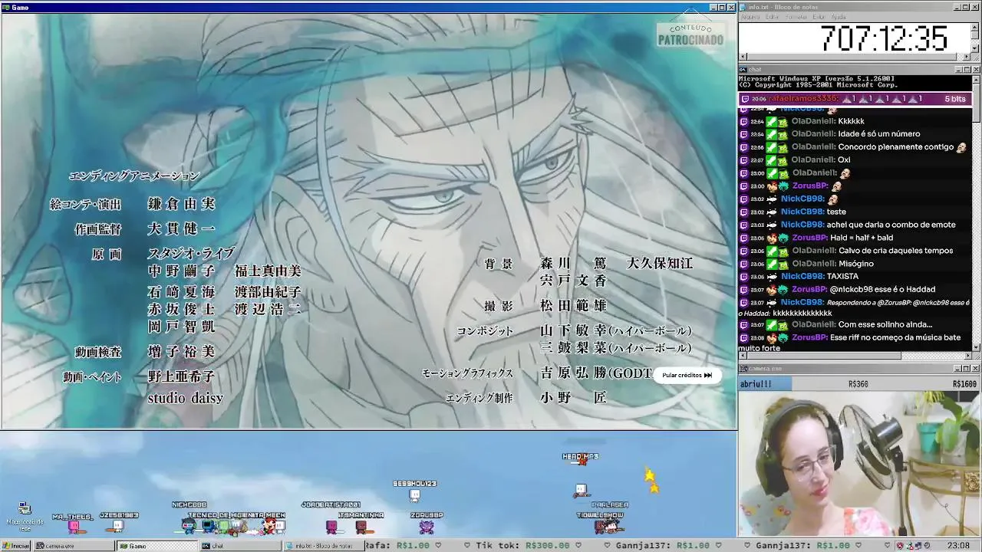Click the R$1600 goal value
The image size is (982, 552).
964,384
